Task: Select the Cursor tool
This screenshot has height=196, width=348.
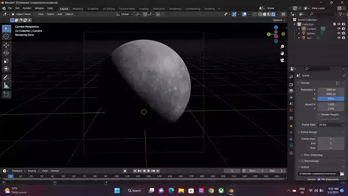Action: [x=7, y=36]
